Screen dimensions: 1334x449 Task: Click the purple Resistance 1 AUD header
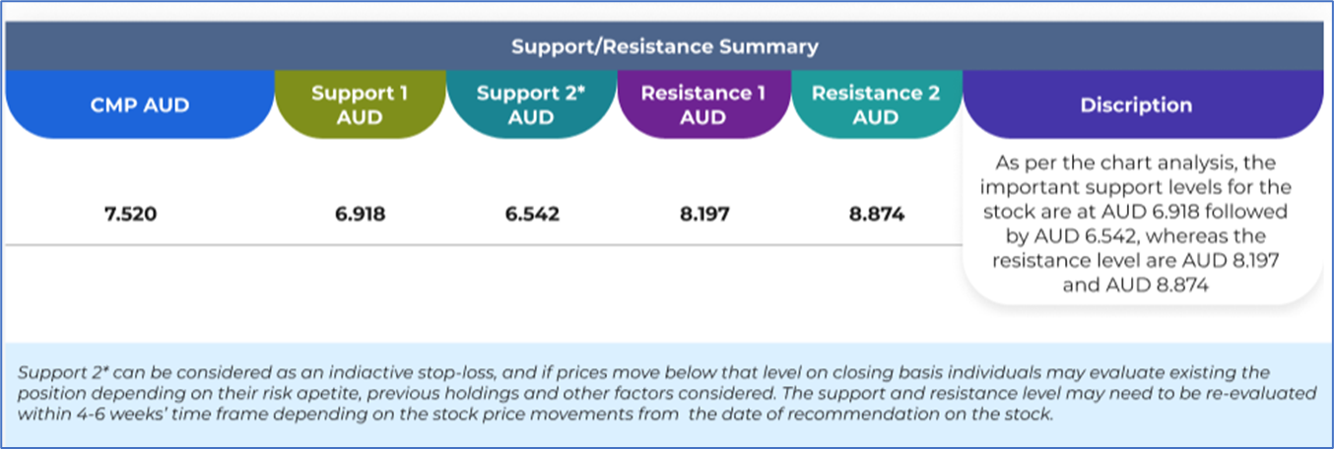coord(703,104)
